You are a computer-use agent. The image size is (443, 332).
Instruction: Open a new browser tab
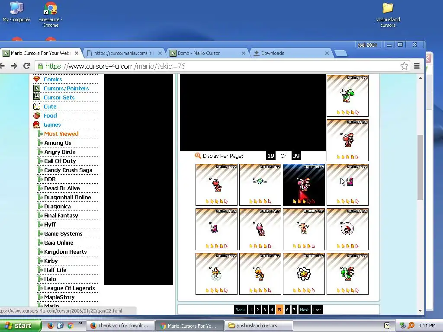341,53
